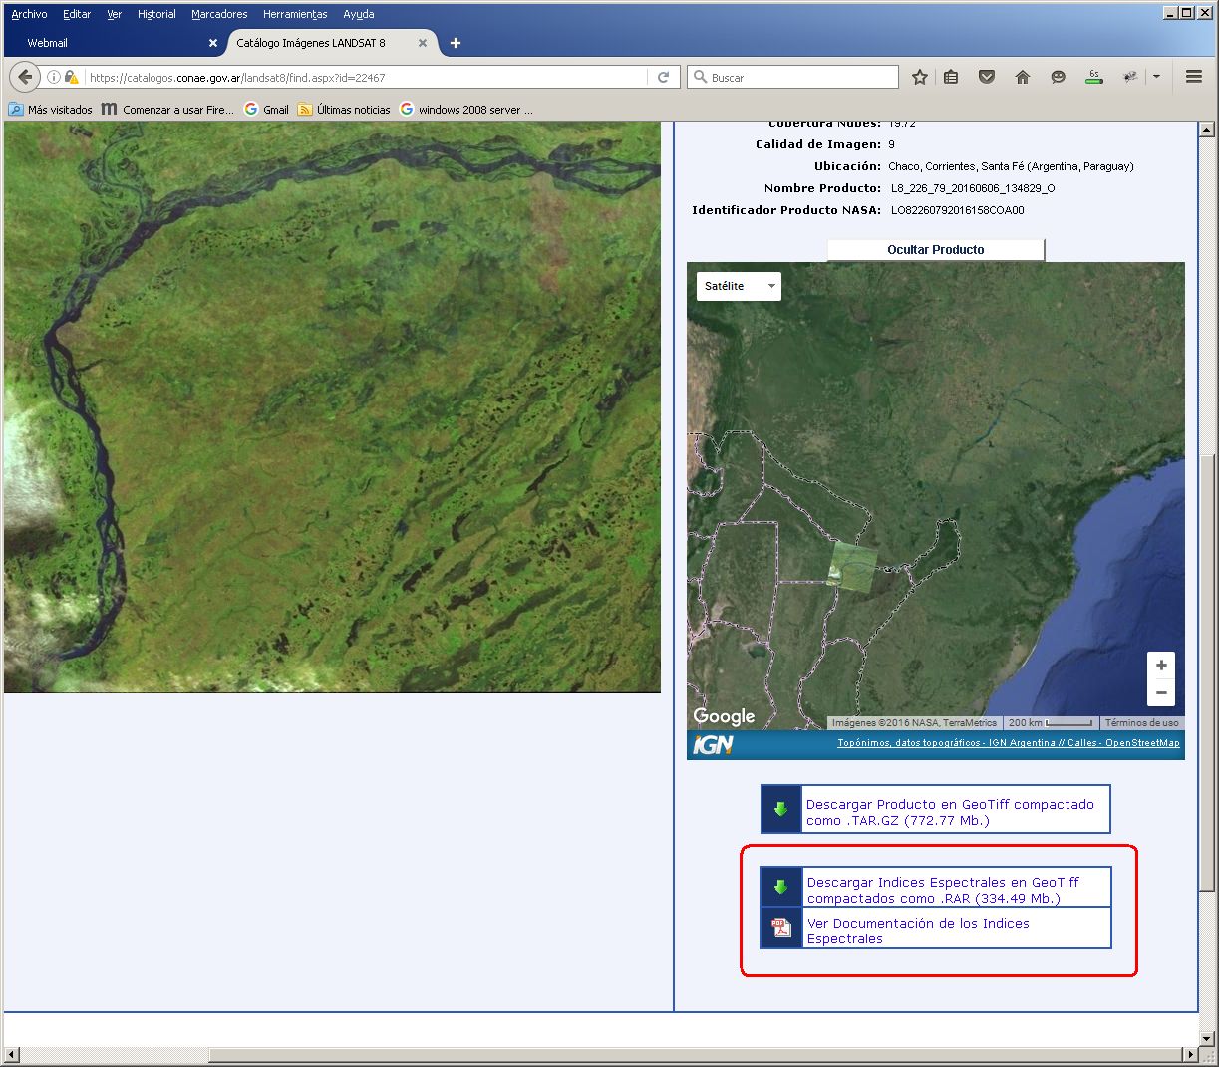Open the dropdown arrow beside bug icon
The width and height of the screenshot is (1219, 1067).
coord(1156,77)
